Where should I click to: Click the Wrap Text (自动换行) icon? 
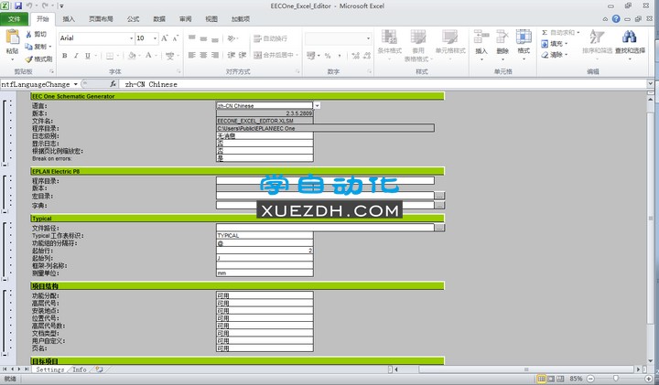(257, 38)
